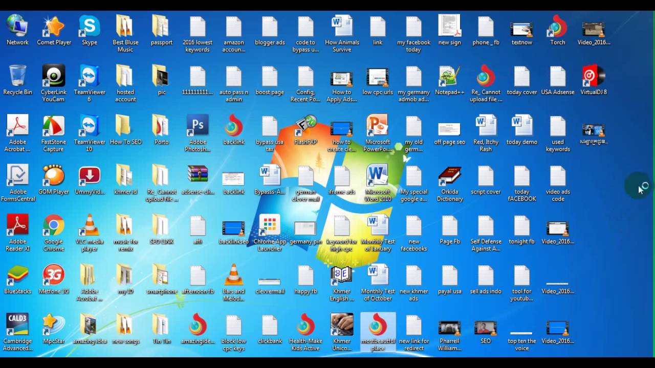
Task: Launch TeamViewer 6 shortcut
Action: 90,84
